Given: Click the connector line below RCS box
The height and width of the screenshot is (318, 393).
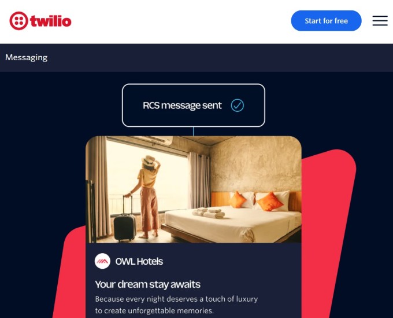Looking at the screenshot, I should tap(194, 131).
